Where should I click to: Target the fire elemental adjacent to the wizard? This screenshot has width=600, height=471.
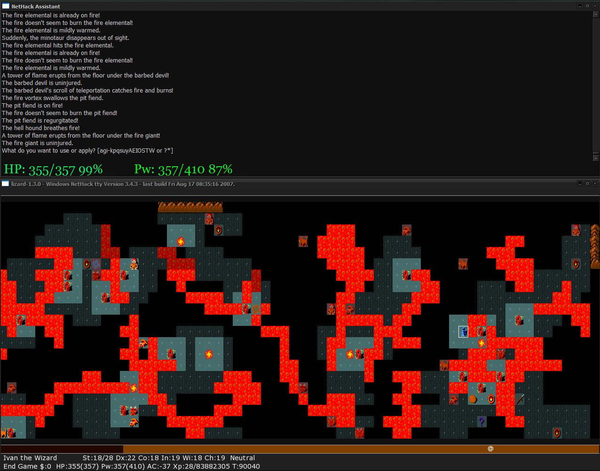coord(482,332)
